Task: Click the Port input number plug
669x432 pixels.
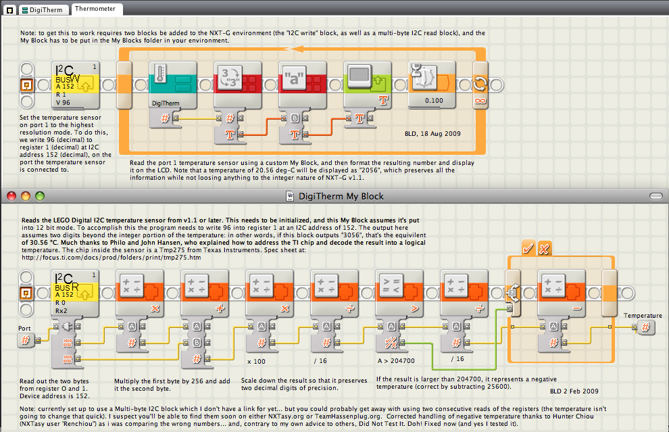Action: click(26, 340)
